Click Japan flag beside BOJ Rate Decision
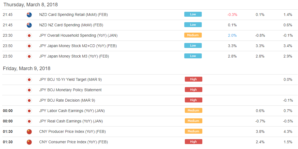Screen dimensions: 298x149 click(x=29, y=101)
